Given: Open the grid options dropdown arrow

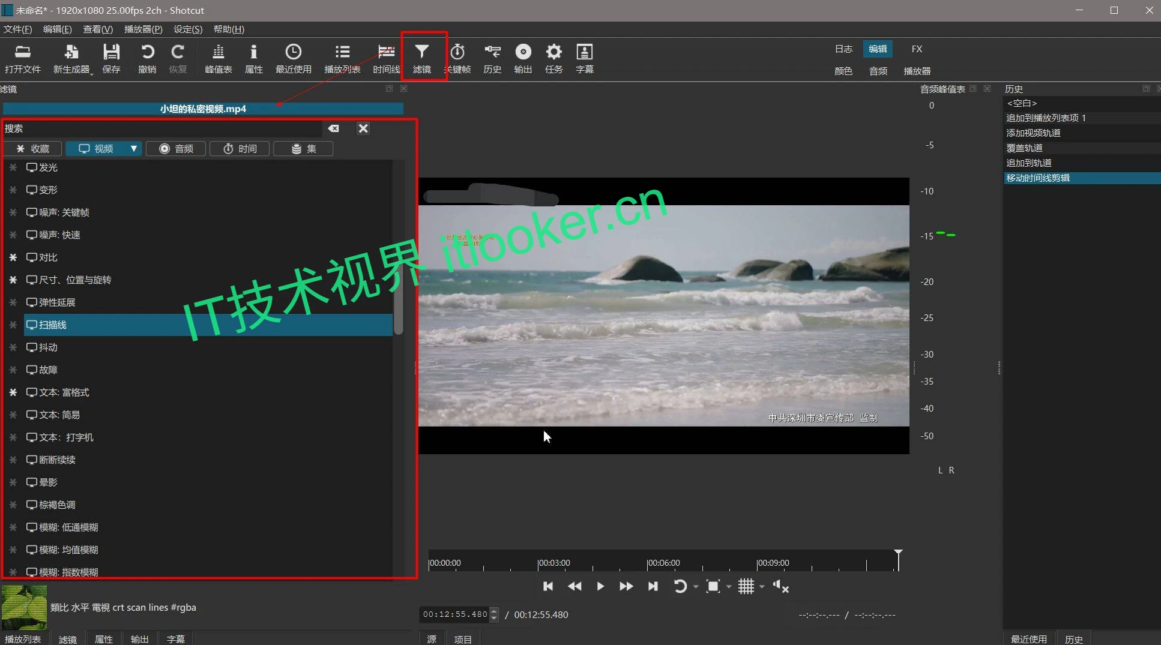Looking at the screenshot, I should (762, 586).
